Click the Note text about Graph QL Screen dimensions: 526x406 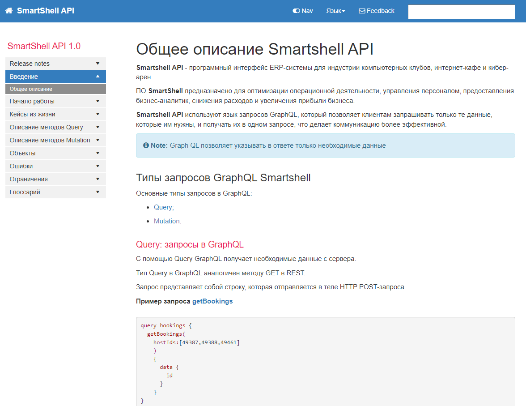click(278, 145)
